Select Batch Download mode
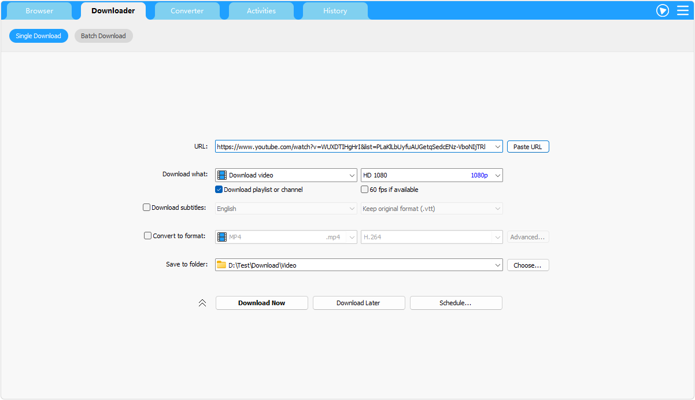Image resolution: width=695 pixels, height=400 pixels. 103,36
